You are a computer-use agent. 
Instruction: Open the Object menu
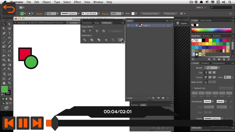pyautogui.click(x=46, y=2)
